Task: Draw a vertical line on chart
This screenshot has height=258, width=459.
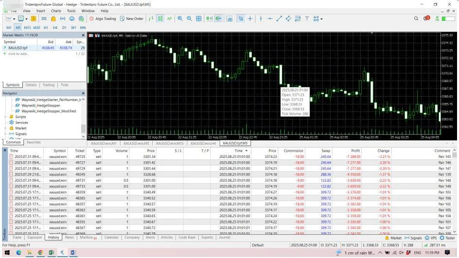Action: pyautogui.click(x=261, y=18)
